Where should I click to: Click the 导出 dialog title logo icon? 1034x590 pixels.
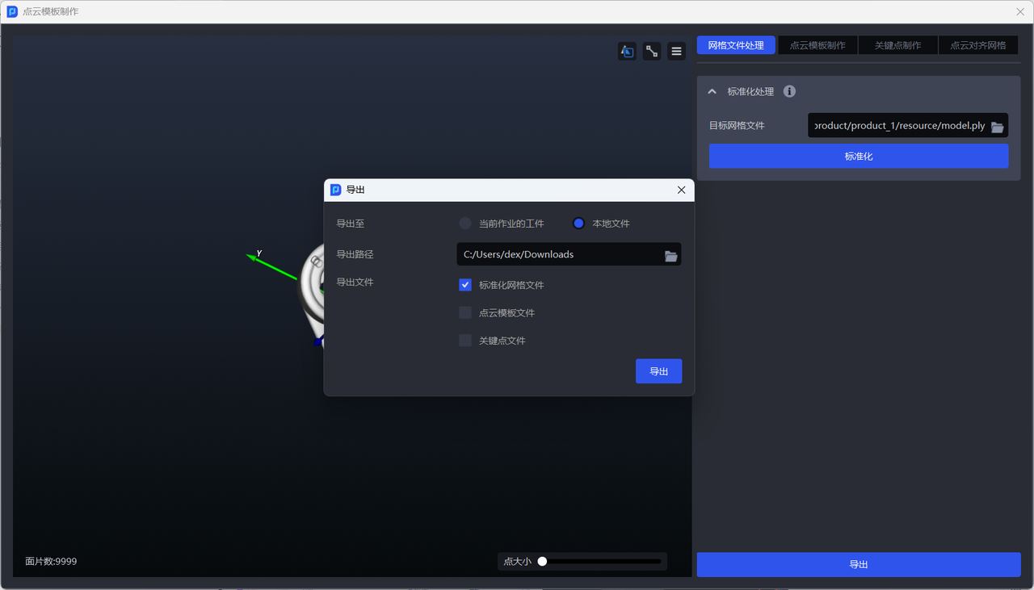336,190
